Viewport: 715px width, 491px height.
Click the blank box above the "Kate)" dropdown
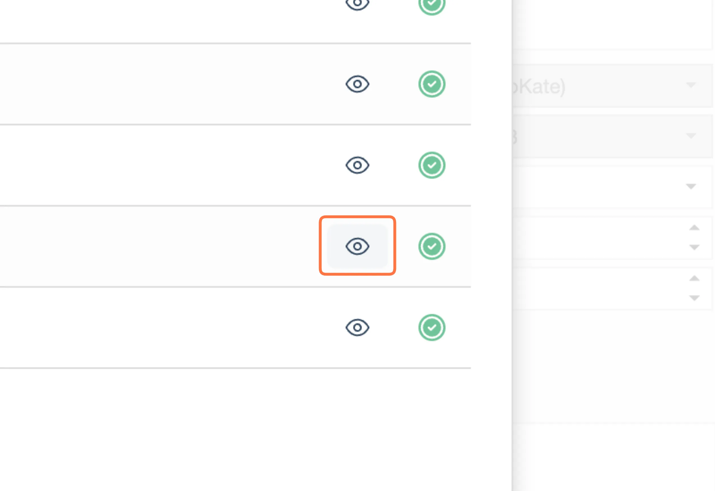(x=613, y=24)
